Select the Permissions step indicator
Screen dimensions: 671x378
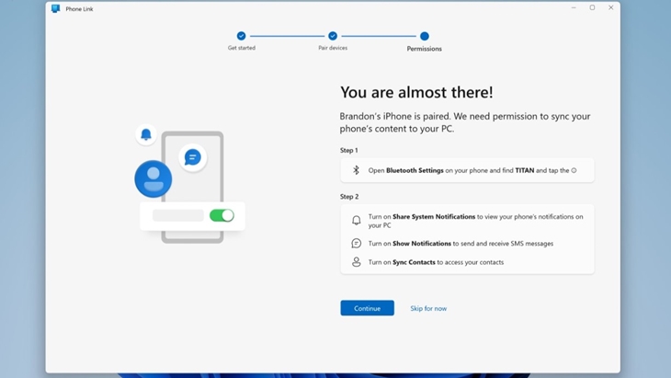[x=424, y=36]
